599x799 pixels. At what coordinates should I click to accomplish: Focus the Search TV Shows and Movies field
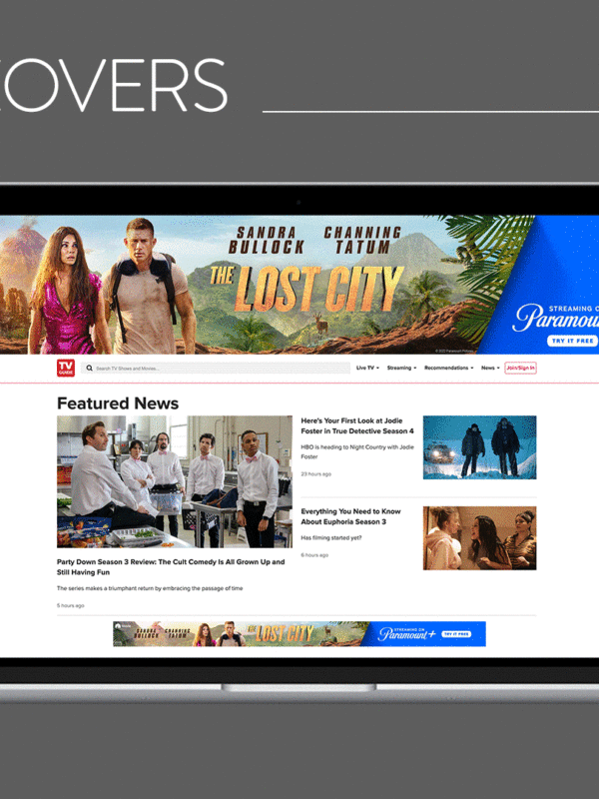click(x=216, y=368)
